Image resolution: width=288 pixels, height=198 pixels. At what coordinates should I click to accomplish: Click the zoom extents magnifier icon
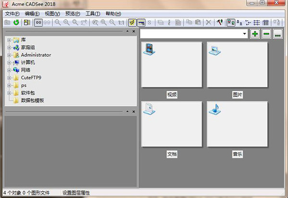[103, 23]
